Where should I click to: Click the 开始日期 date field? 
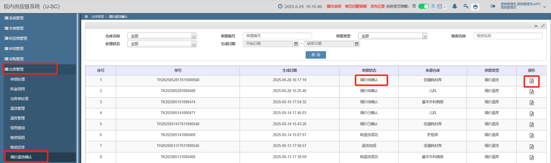coord(268,44)
